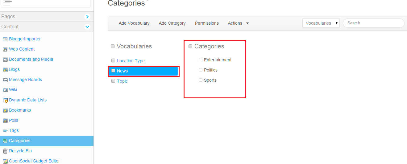This screenshot has height=164, width=407.
Task: Go to Documents and Media
Action: coord(31,59)
